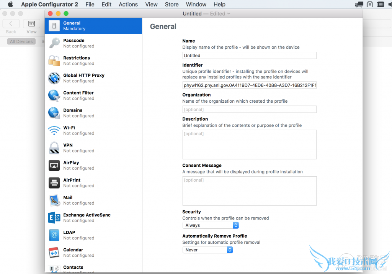
Task: Select the Wi-Fi signal icon
Action: tap(54, 130)
